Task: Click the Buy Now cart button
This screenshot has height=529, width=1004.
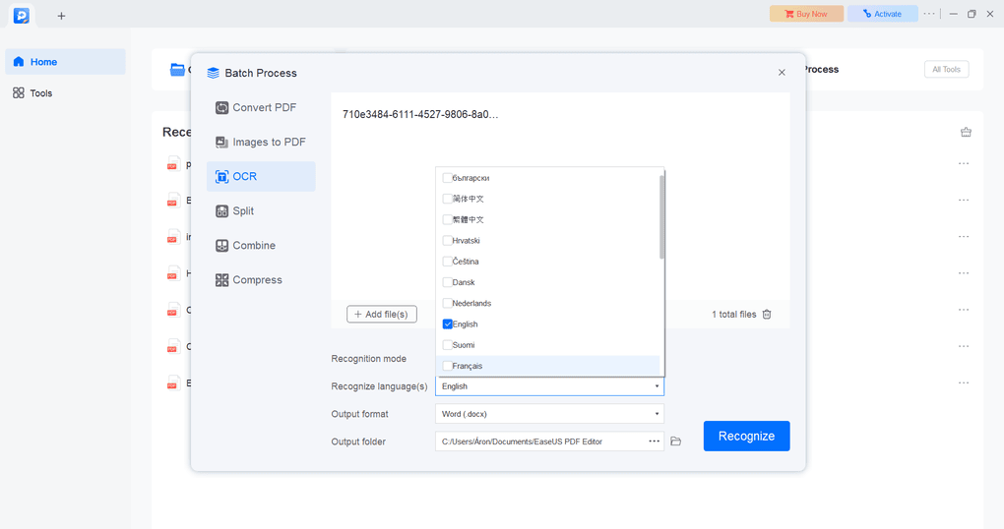Action: pos(806,14)
